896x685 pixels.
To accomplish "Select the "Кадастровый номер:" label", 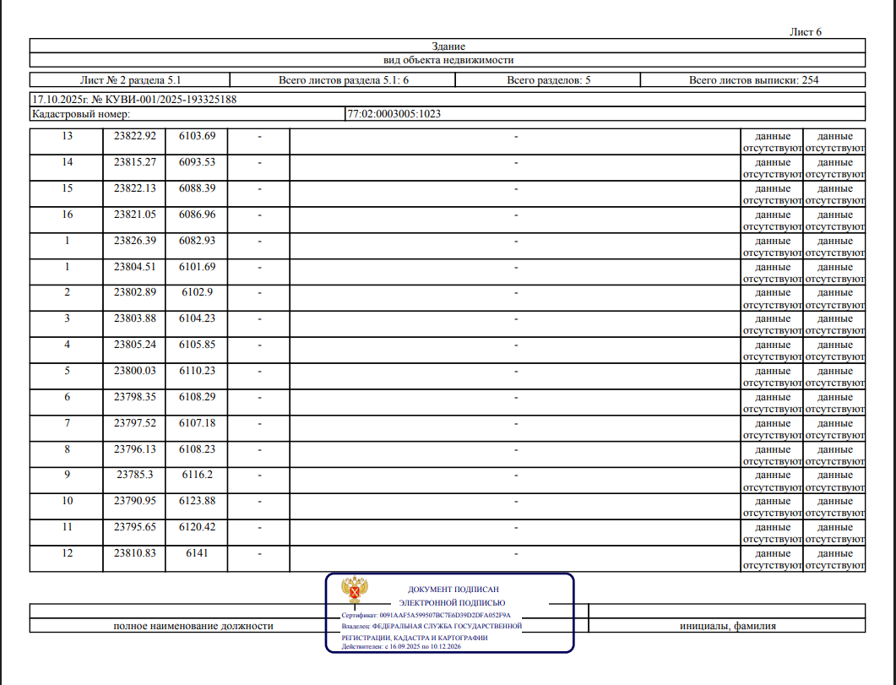I will click(x=81, y=114).
